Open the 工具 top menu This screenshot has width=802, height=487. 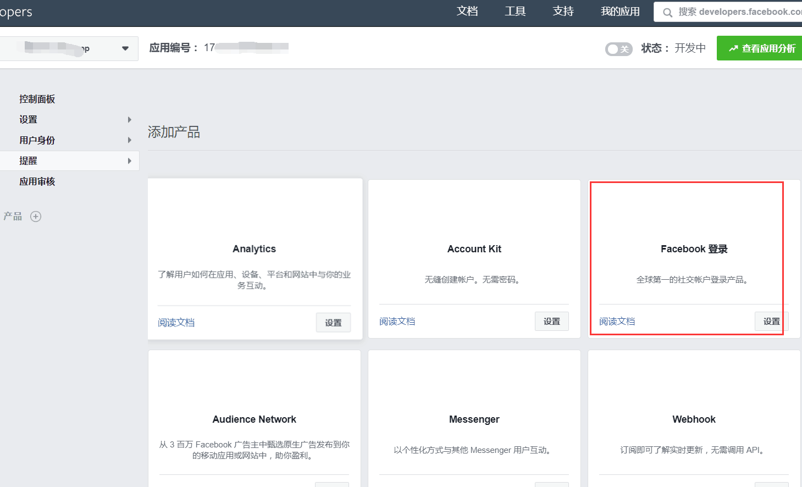[x=515, y=12]
